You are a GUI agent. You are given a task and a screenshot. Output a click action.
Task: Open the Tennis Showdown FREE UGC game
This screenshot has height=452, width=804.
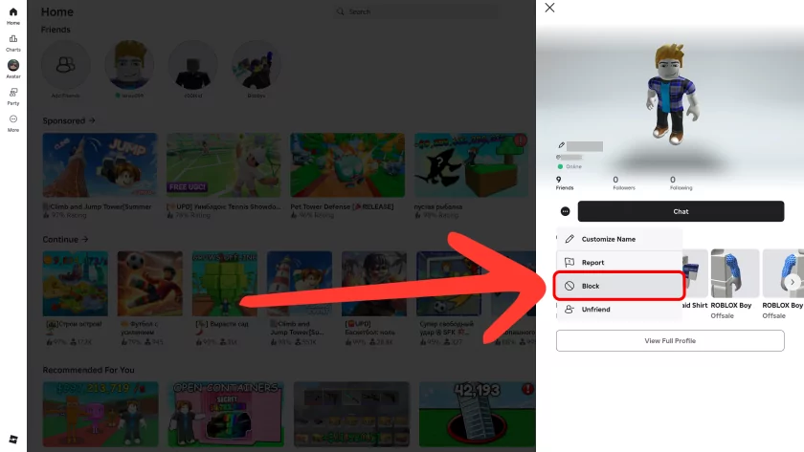pyautogui.click(x=224, y=165)
